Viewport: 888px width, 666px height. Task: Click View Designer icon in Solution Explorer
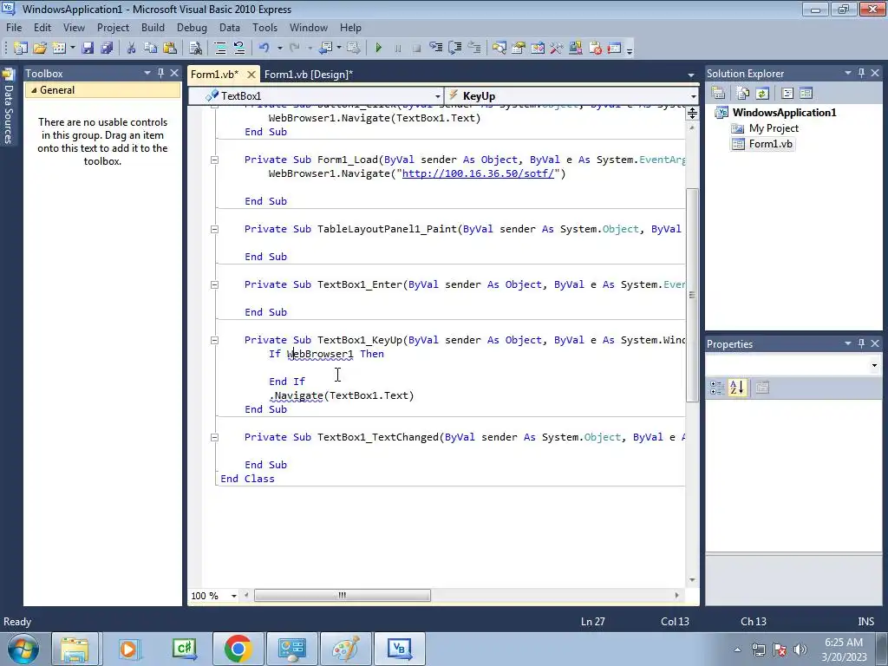806,93
